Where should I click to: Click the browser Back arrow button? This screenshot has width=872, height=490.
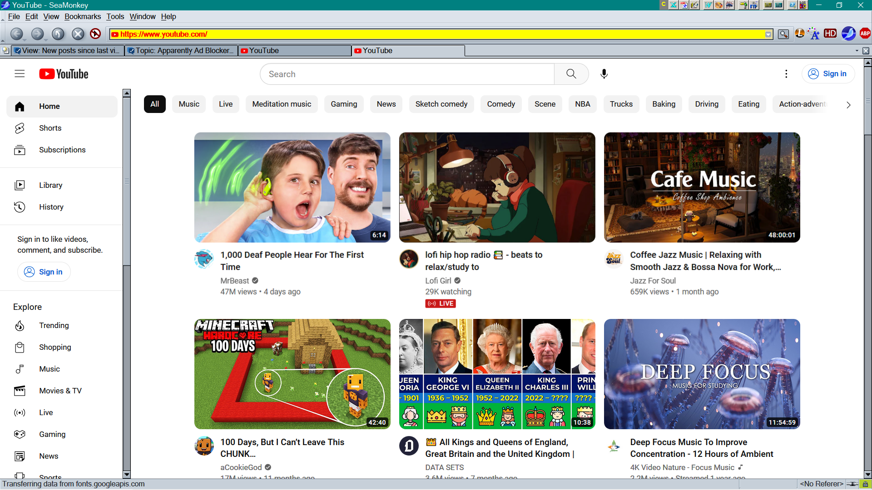17,34
